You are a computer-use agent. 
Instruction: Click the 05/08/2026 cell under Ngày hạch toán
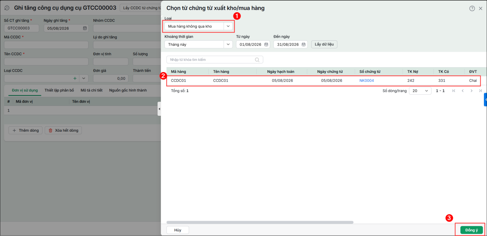[282, 81]
